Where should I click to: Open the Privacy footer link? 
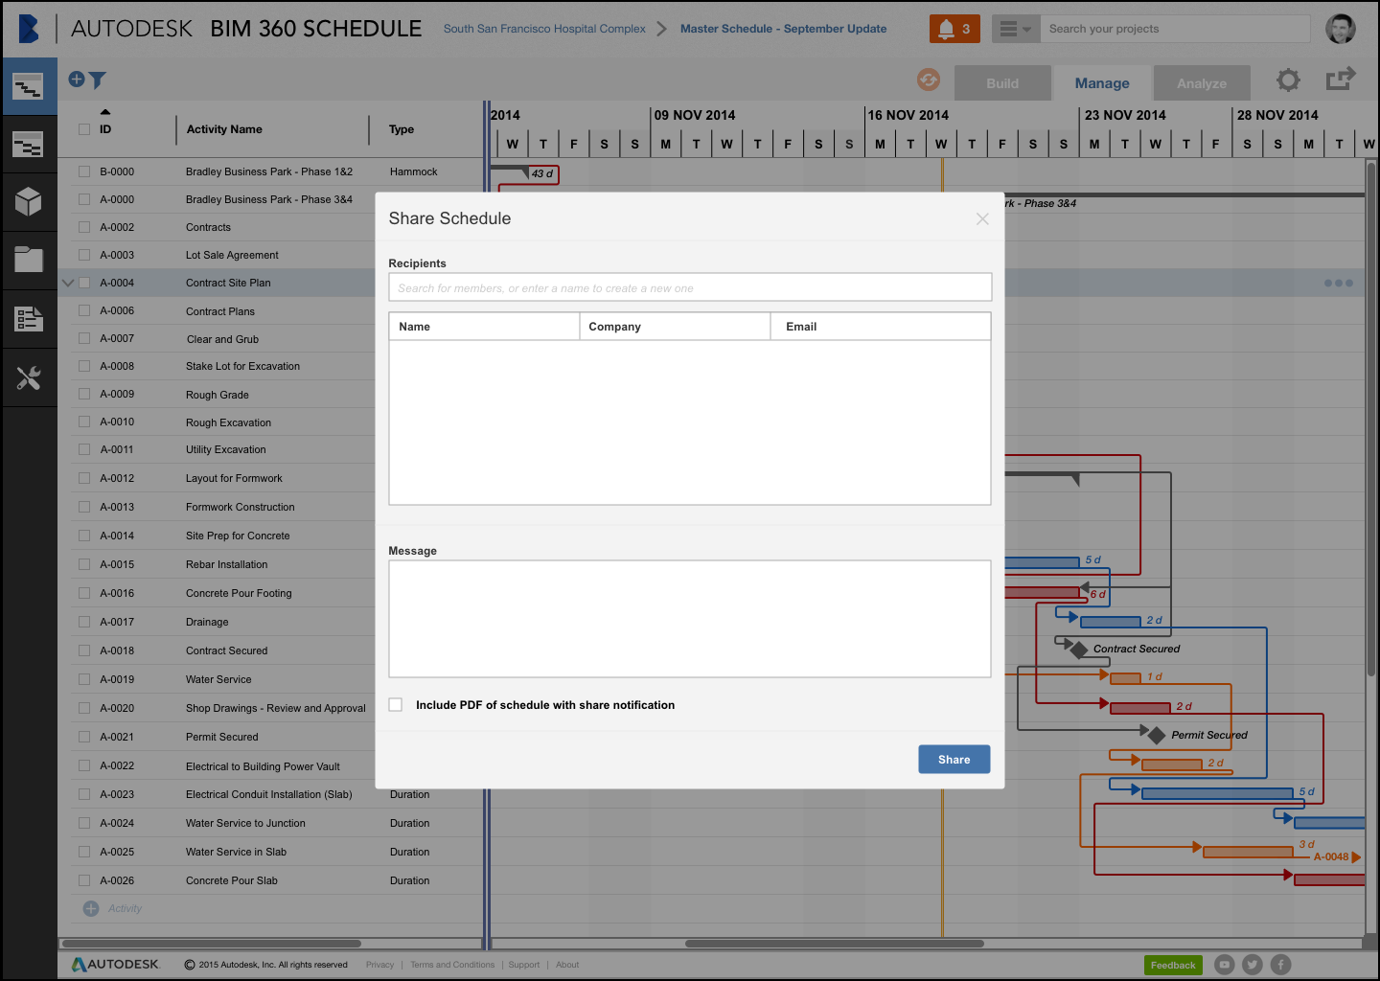379,965
